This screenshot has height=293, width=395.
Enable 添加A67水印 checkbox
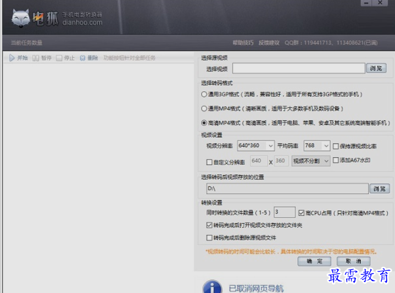(x=336, y=161)
